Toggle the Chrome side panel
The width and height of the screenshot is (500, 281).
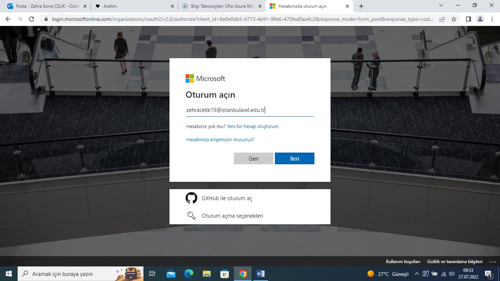coord(468,19)
